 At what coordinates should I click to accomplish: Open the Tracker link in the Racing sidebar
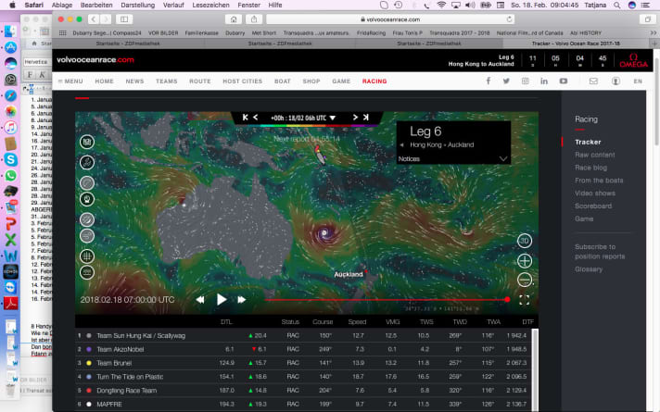[588, 142]
